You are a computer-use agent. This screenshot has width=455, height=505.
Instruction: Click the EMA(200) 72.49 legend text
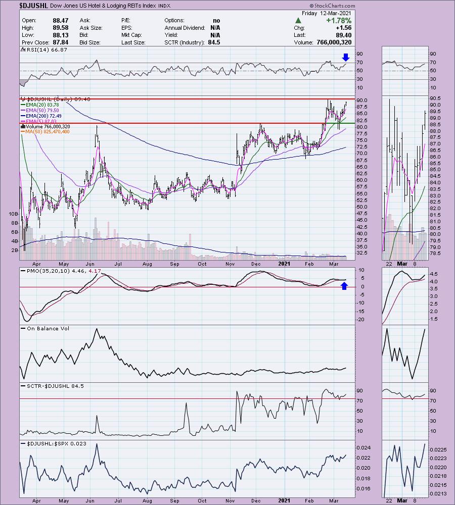(x=43, y=116)
